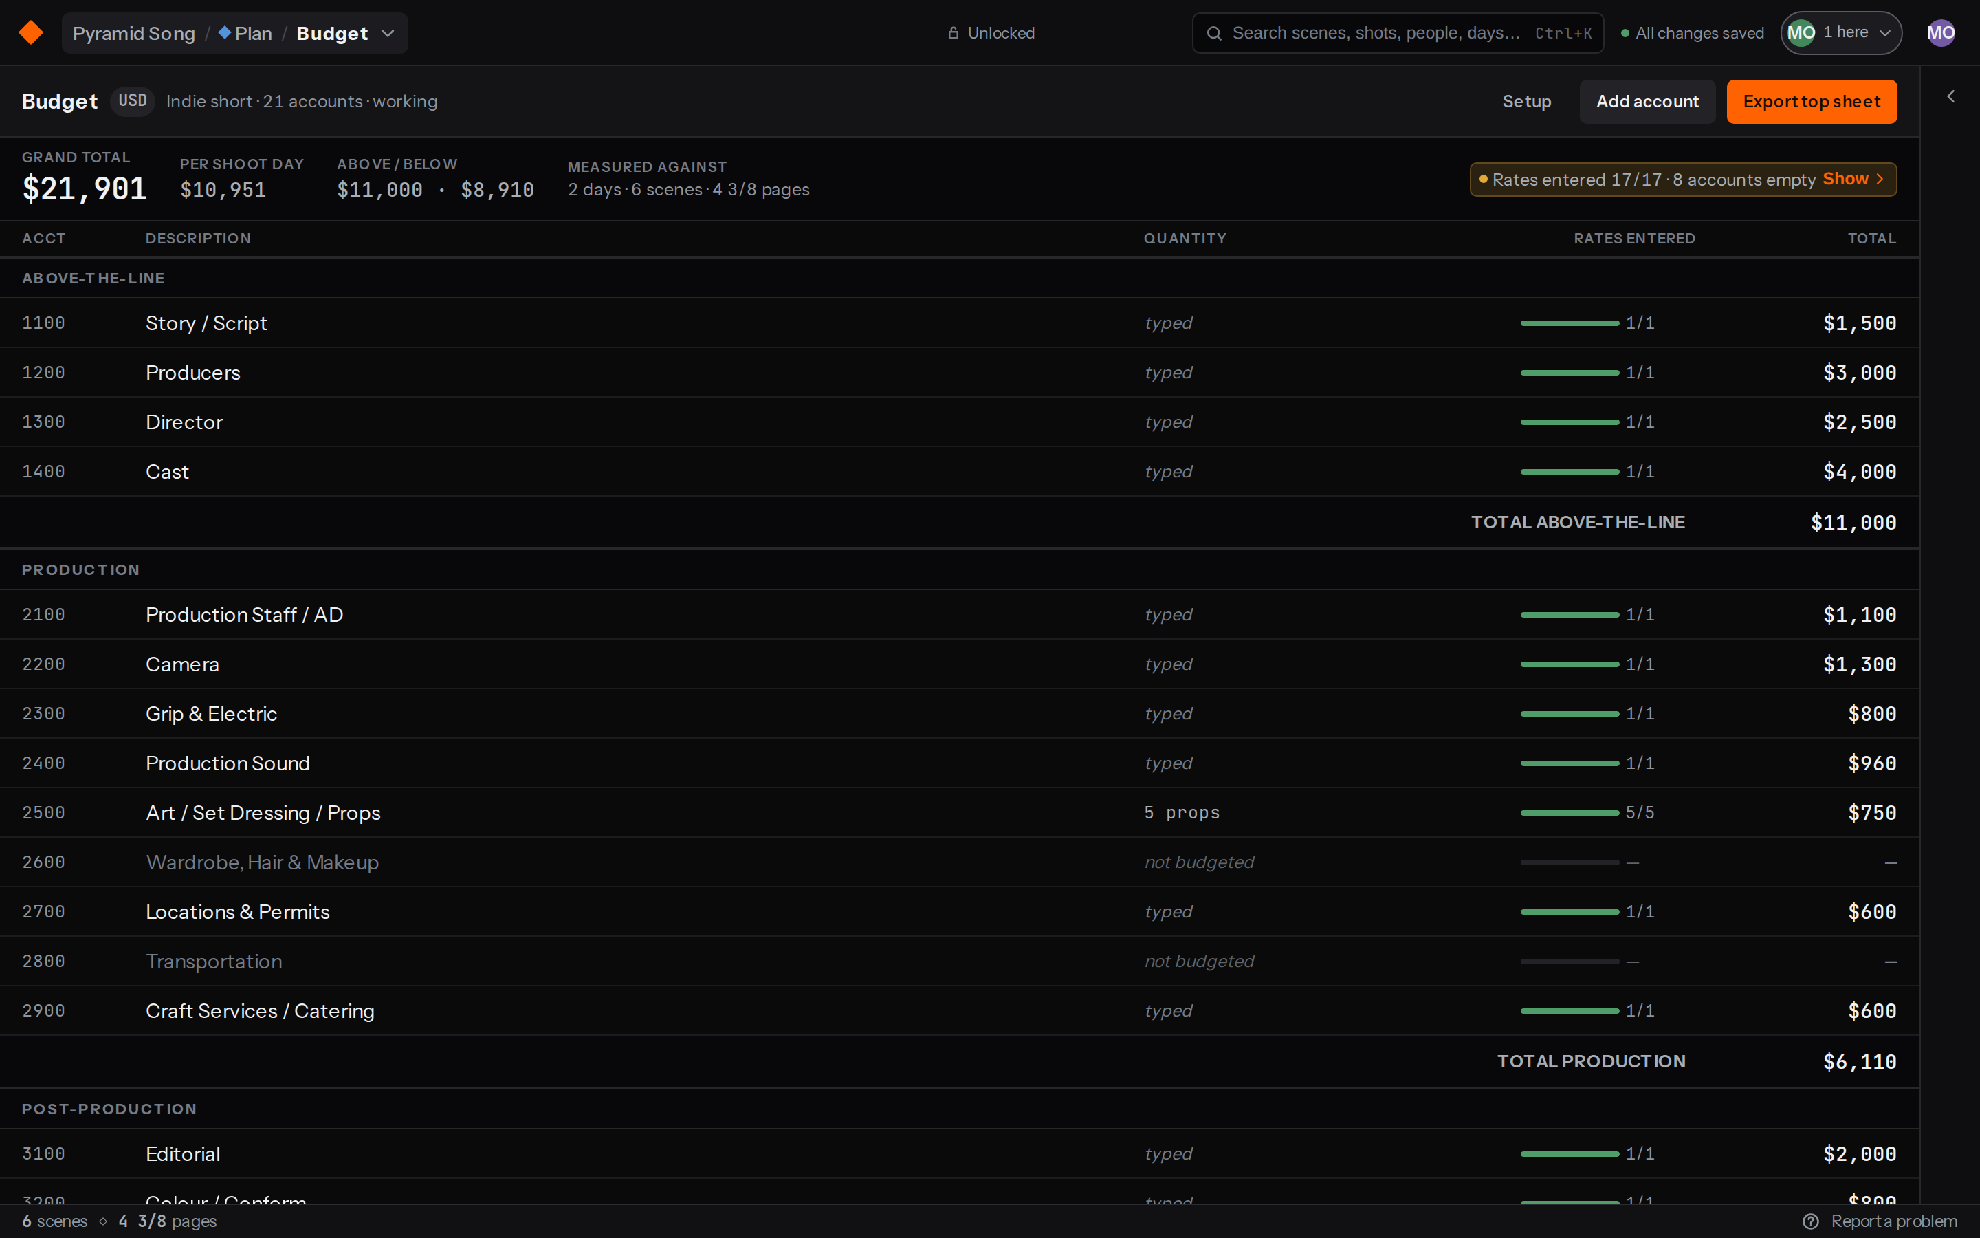The width and height of the screenshot is (1980, 1238).
Task: Click the Add account button
Action: [x=1647, y=102]
